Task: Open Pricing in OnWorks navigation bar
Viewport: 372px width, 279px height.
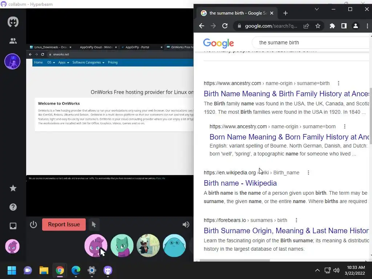Action: tap(113, 62)
